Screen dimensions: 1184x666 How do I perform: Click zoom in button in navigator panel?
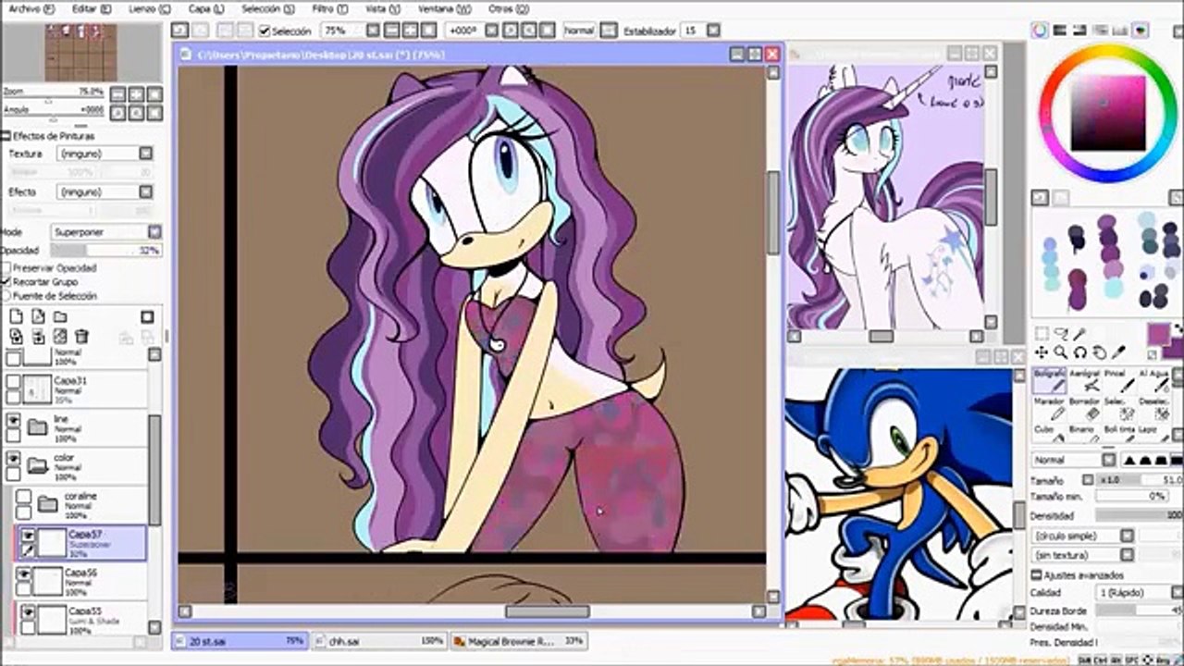136,93
